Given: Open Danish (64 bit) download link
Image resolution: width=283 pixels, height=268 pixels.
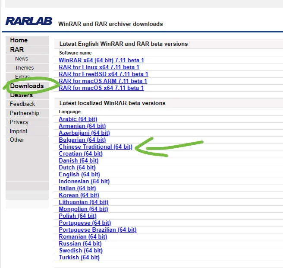Looking at the screenshot, I should point(79,160).
